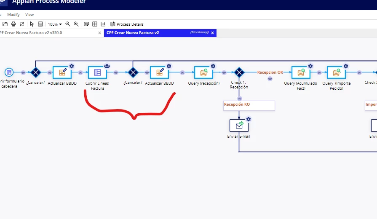Screen dimensions: 377x219
Task: Click gear badge on first Actualizar BBDD
Action: click(72, 66)
